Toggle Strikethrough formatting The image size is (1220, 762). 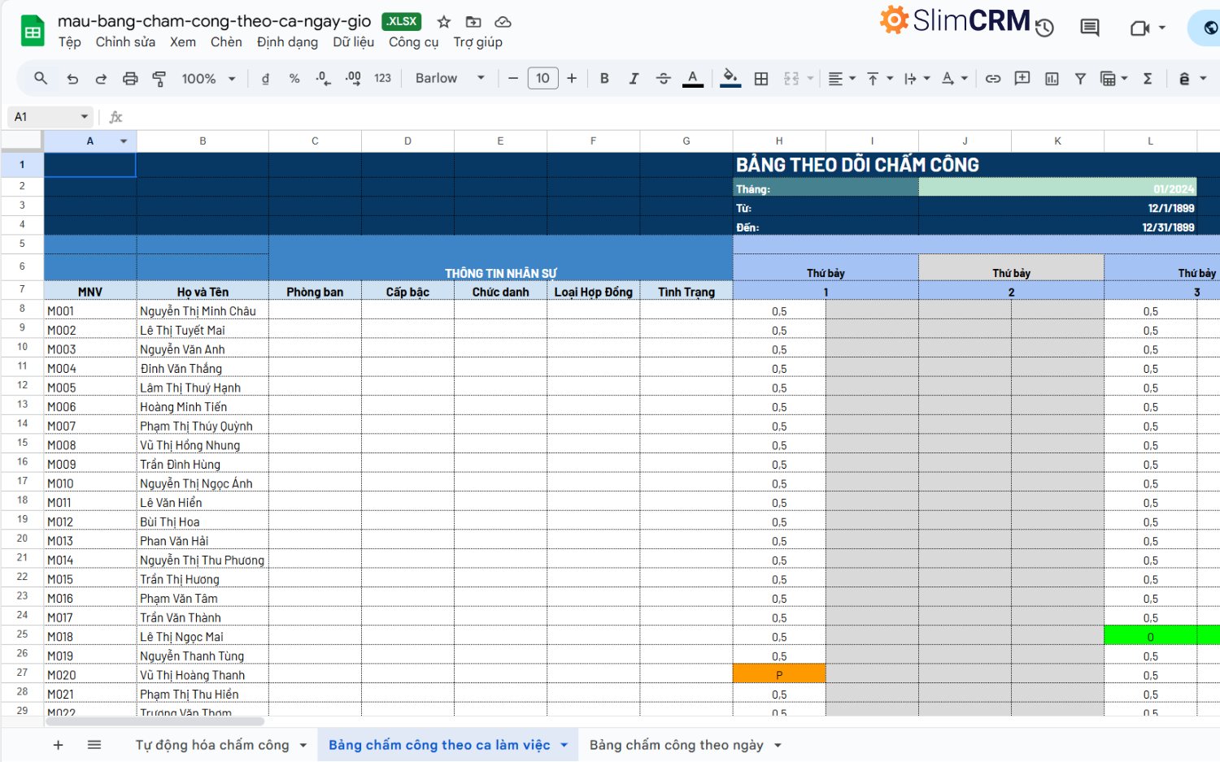point(663,79)
